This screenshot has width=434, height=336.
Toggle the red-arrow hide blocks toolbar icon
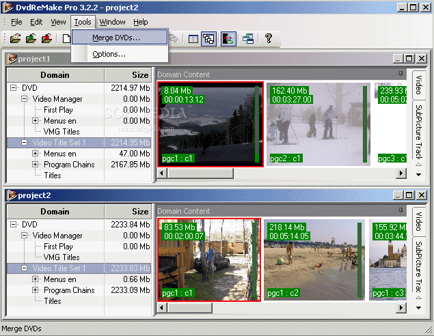(x=228, y=39)
